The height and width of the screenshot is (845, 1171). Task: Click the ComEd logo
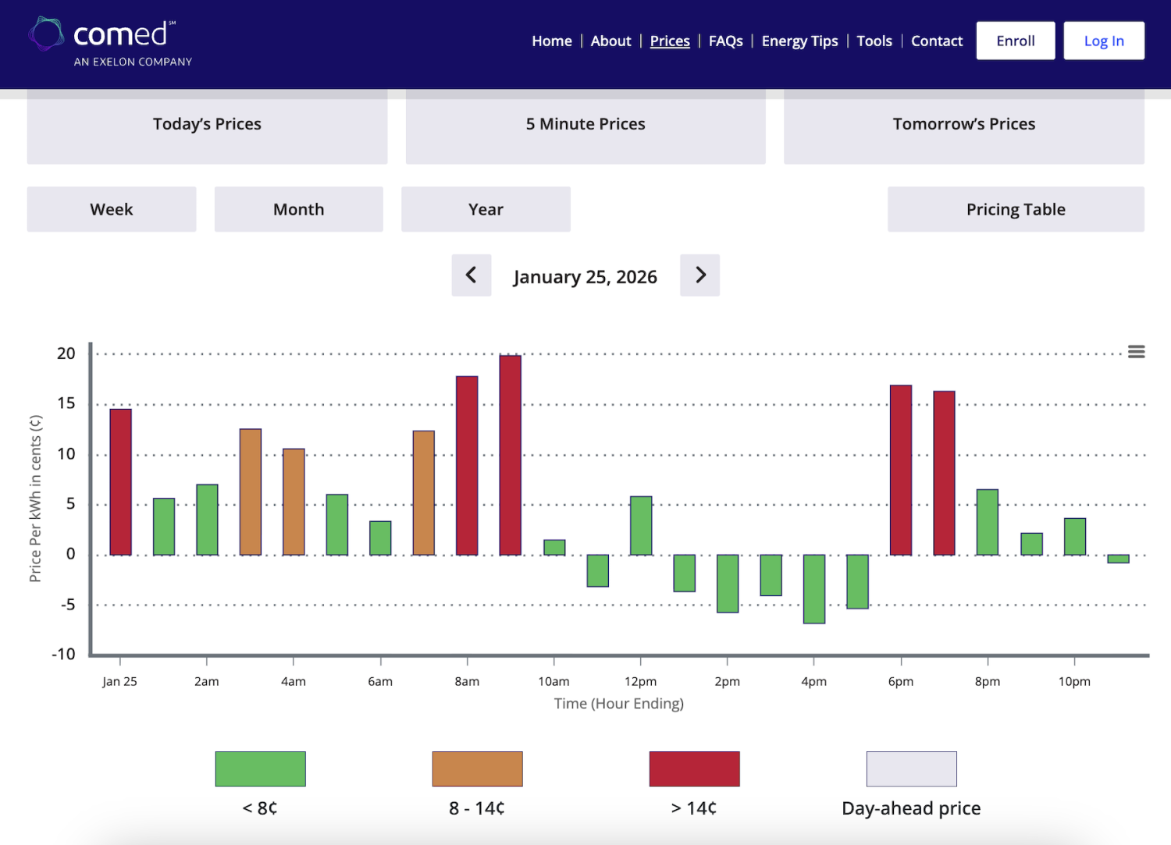pos(110,42)
